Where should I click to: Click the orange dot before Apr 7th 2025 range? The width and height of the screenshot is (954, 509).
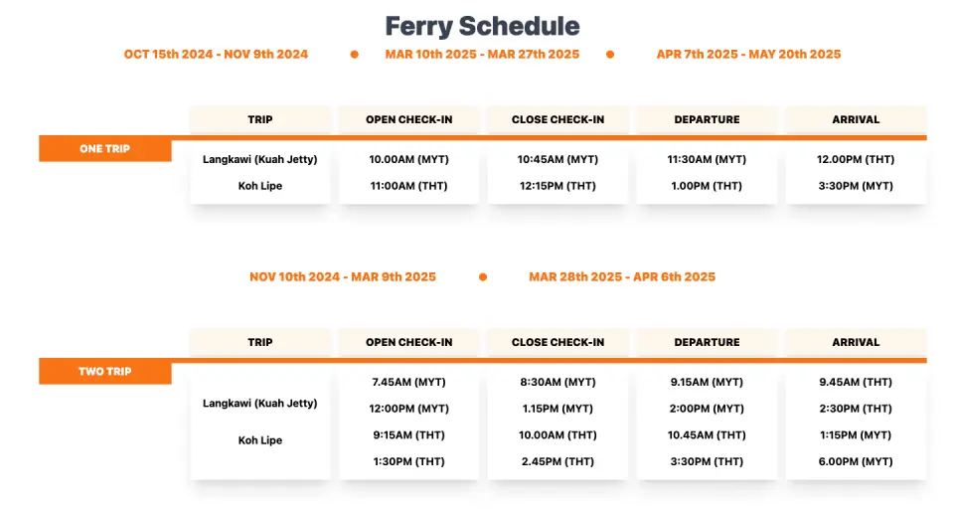pos(610,55)
